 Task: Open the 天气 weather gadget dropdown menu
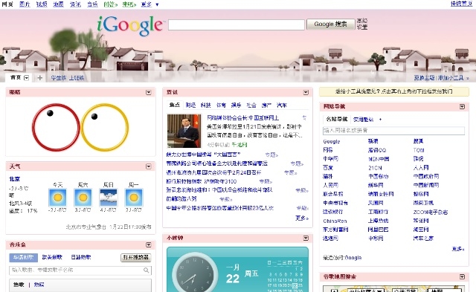(149, 166)
